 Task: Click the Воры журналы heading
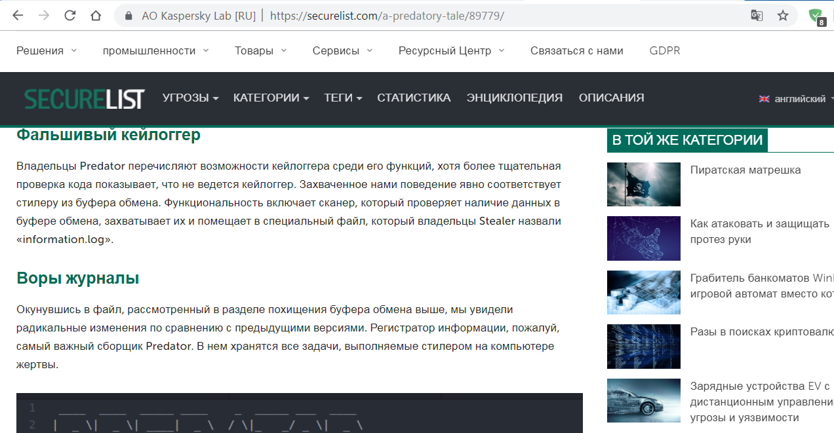tap(77, 278)
